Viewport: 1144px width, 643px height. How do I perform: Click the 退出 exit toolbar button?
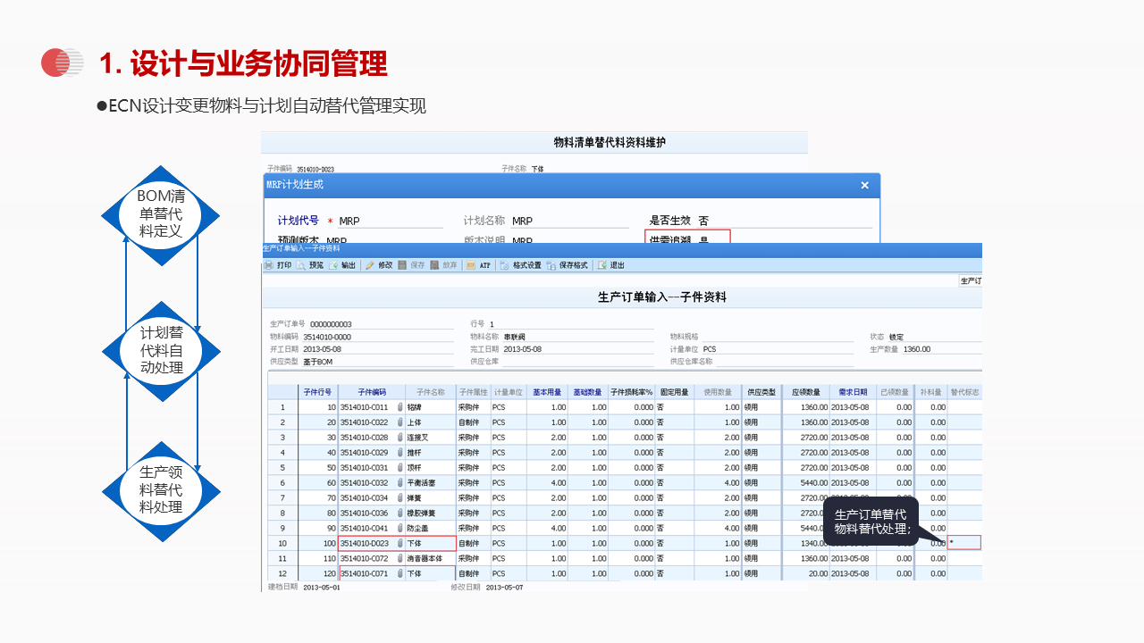611,265
